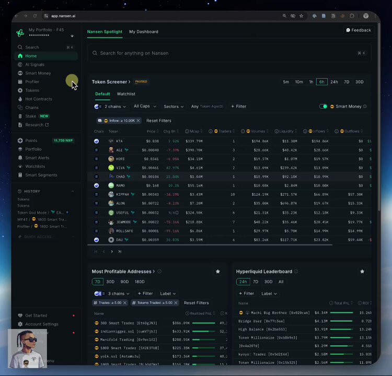Click the Feedback button
The height and width of the screenshot is (376, 392).
(359, 30)
